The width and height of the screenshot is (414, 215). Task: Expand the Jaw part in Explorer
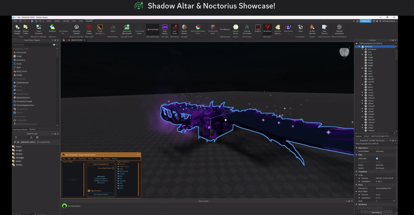(x=362, y=68)
